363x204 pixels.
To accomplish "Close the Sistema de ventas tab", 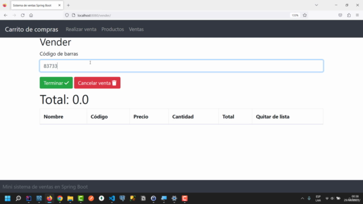I will pyautogui.click(x=59, y=5).
